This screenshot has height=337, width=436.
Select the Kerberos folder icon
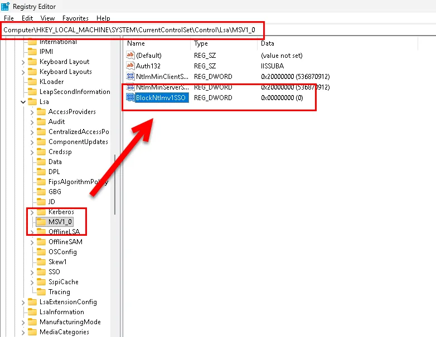pos(41,212)
